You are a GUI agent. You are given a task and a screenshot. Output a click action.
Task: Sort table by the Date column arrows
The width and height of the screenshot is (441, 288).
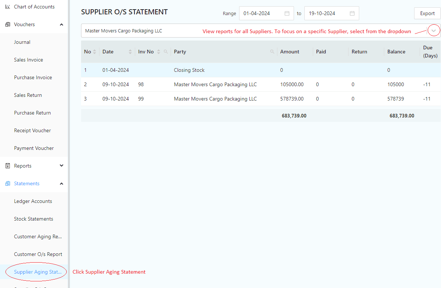click(x=130, y=52)
